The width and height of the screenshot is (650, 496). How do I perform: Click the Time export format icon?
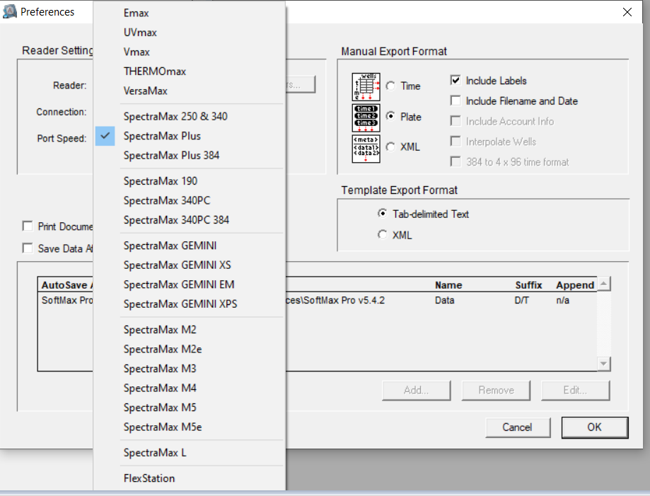point(366,86)
